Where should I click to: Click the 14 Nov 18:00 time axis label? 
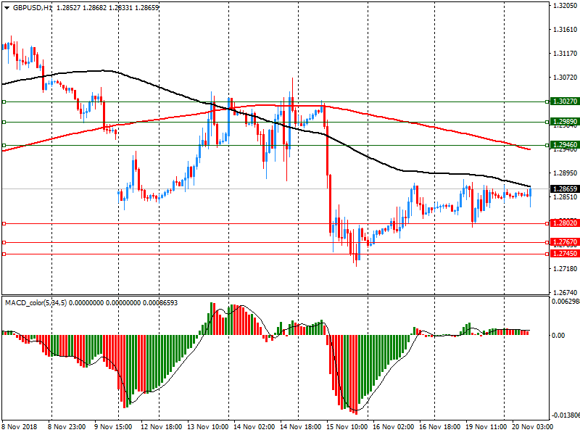pos(300,427)
